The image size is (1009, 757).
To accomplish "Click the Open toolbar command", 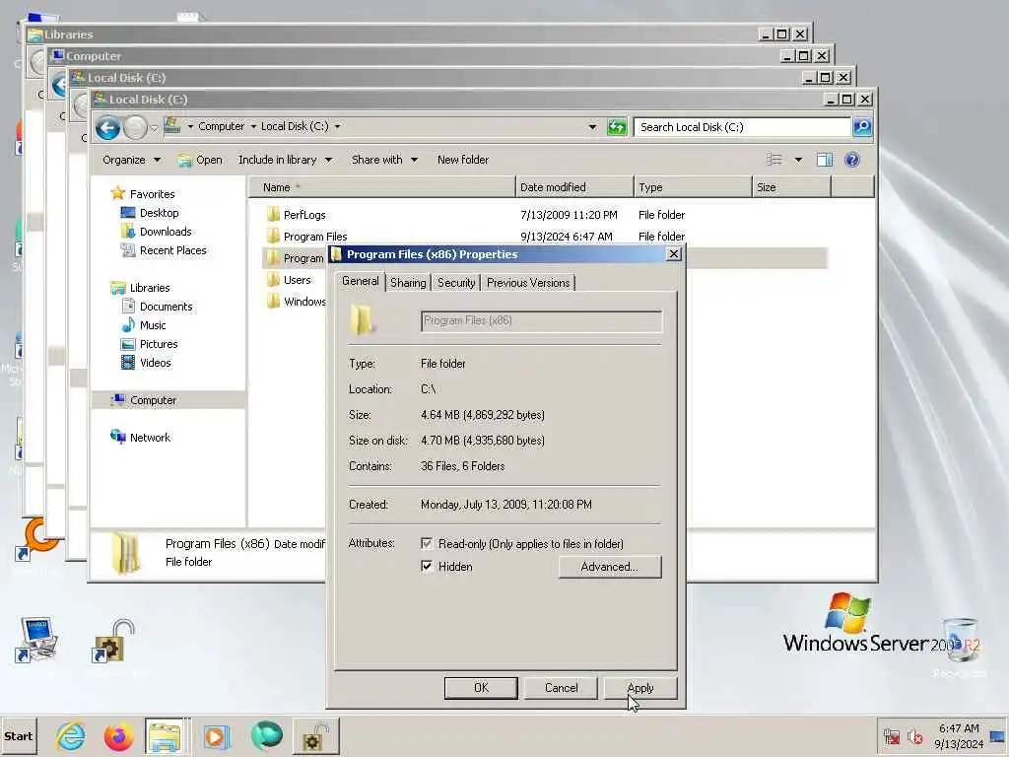I will tap(200, 160).
